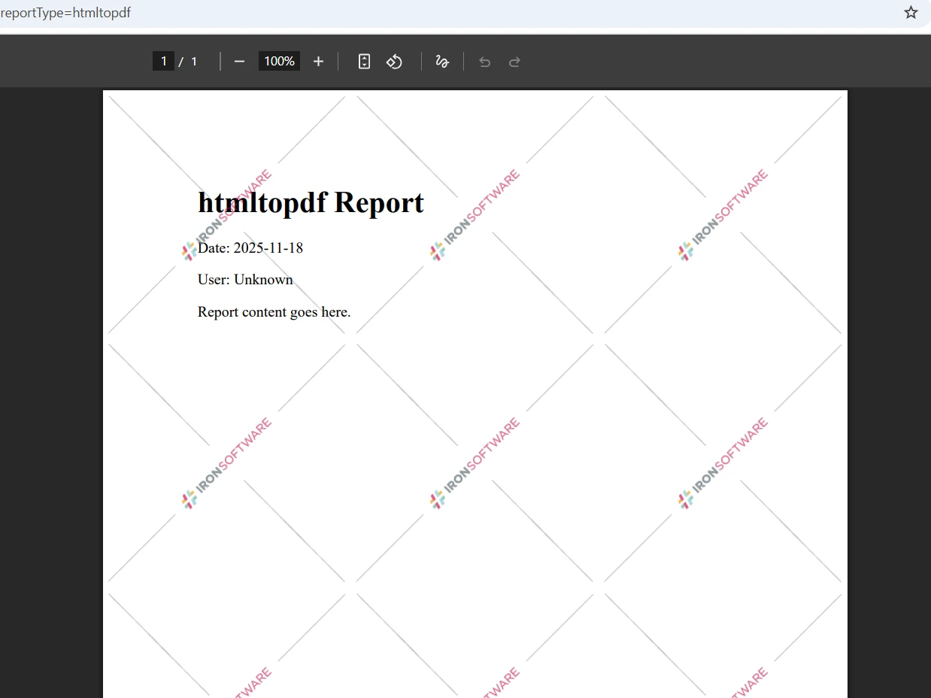
Task: Undo the last annotation
Action: click(484, 61)
